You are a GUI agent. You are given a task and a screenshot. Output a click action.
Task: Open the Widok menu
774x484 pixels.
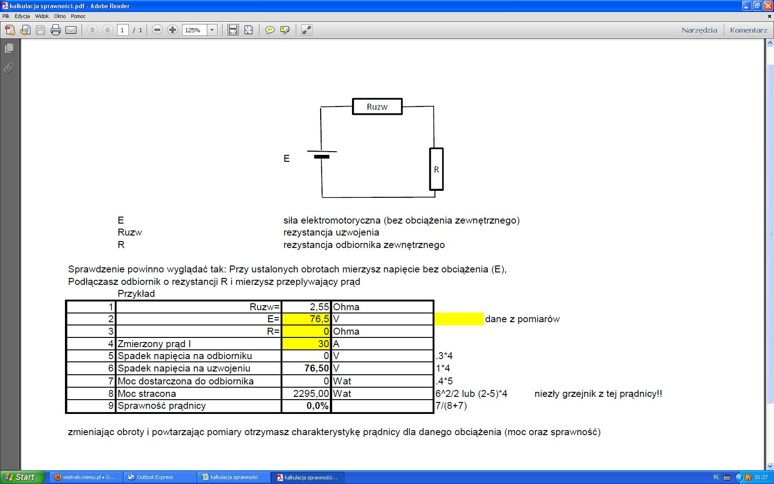coord(42,16)
